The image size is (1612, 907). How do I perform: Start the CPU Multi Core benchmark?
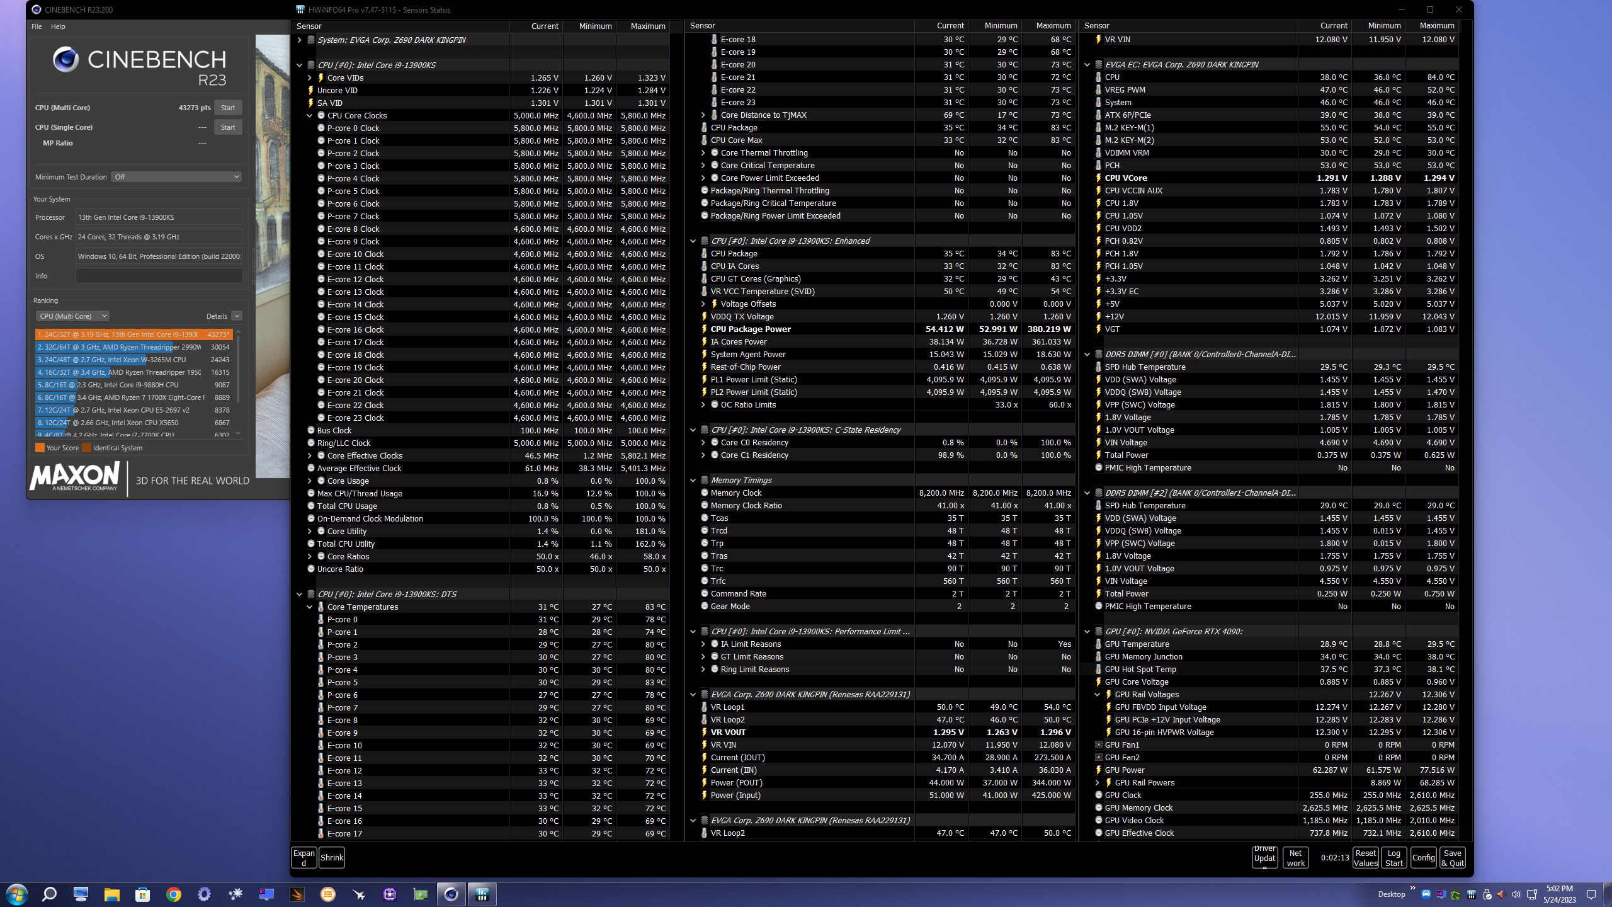point(228,108)
